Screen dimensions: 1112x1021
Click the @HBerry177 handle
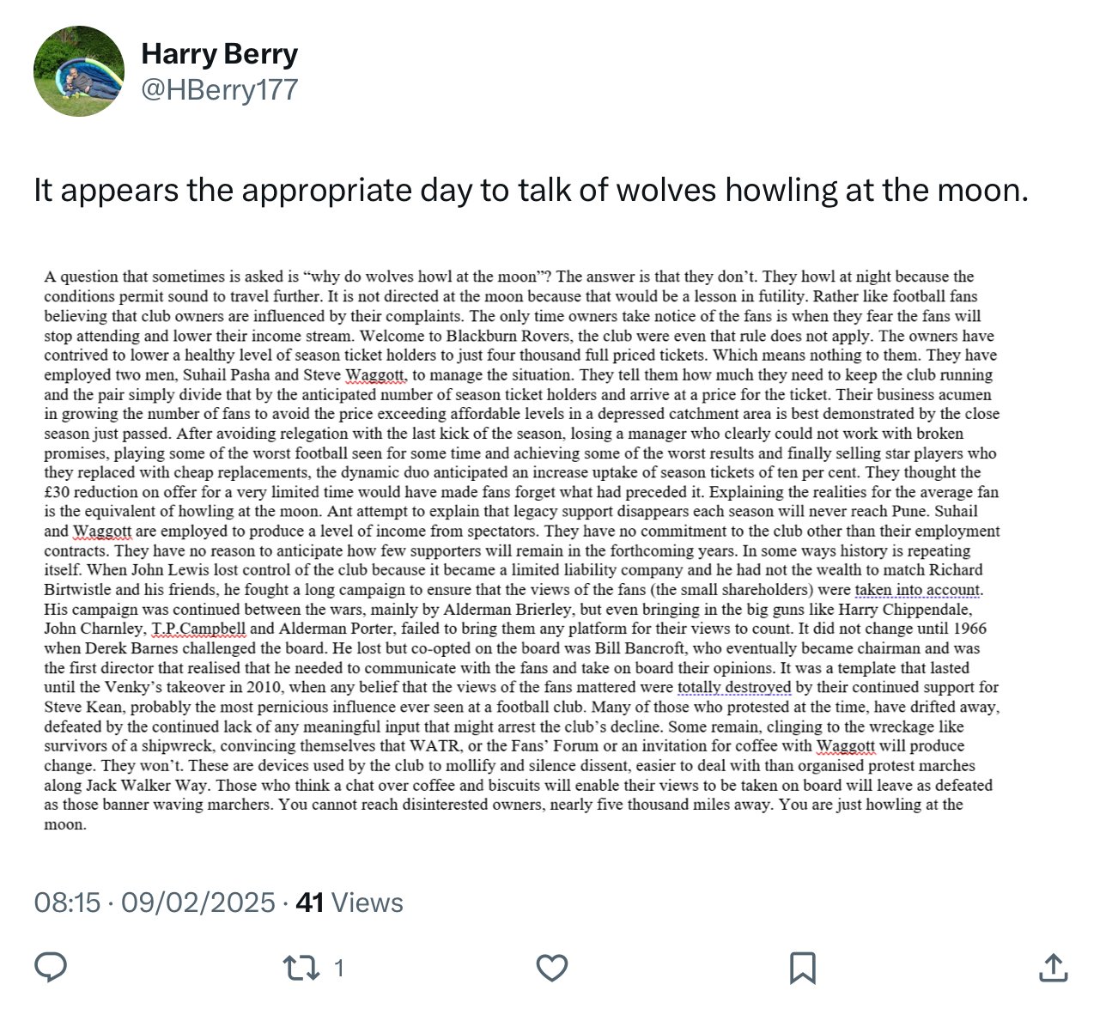[x=220, y=89]
